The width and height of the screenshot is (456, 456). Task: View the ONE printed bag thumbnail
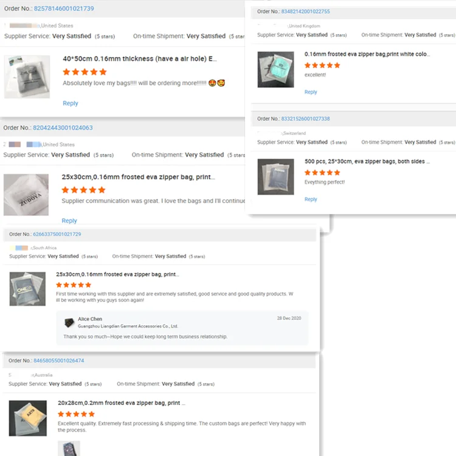tap(27, 289)
